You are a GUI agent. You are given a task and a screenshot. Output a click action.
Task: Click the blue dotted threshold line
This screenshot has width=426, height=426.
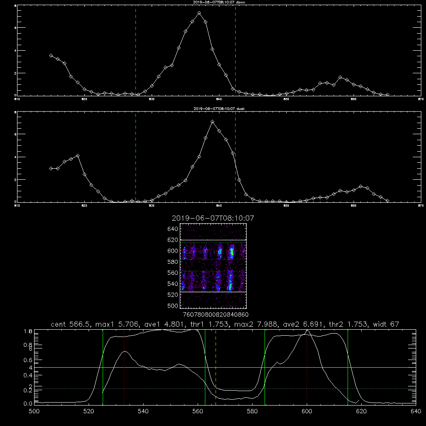(x=225, y=389)
